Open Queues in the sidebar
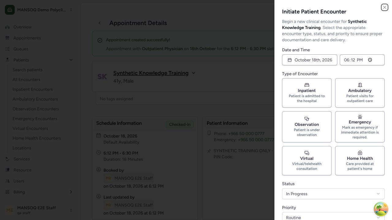 tap(40, 49)
